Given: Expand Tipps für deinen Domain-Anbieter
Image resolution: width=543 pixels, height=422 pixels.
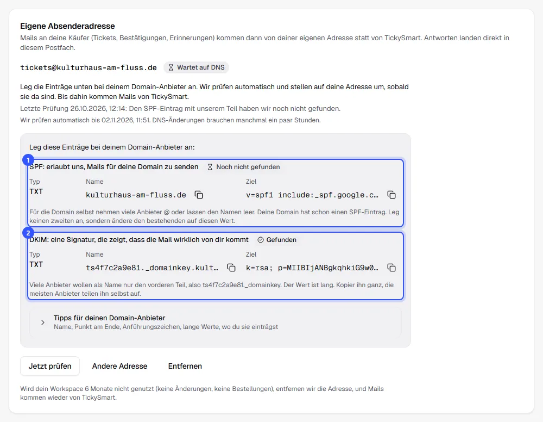Looking at the screenshot, I should point(216,322).
